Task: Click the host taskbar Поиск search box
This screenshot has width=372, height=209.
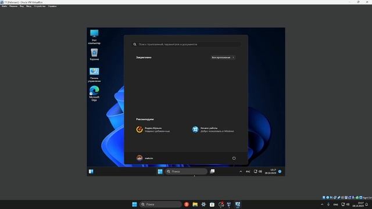Action: coord(160,204)
